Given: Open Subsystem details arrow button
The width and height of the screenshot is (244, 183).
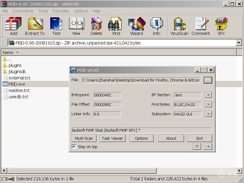Looking at the screenshot, I should coord(208,114).
